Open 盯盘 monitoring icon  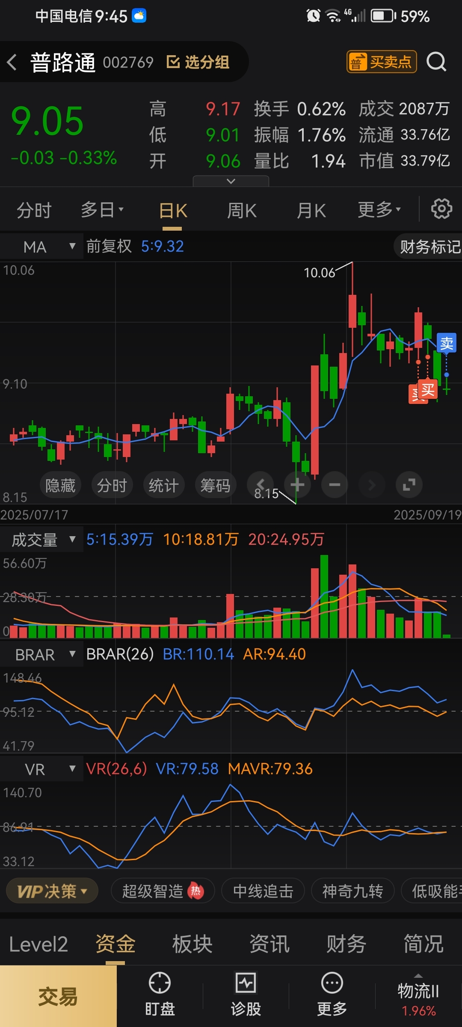pyautogui.click(x=160, y=995)
